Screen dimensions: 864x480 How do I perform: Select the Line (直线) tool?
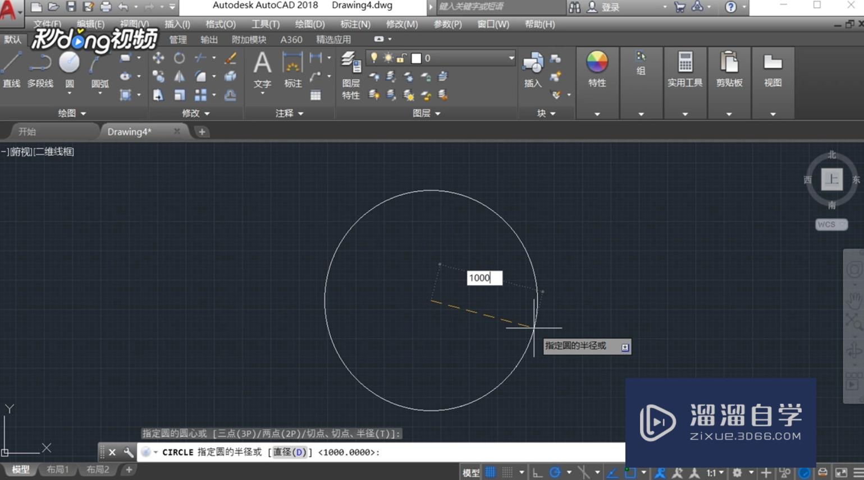(11, 69)
